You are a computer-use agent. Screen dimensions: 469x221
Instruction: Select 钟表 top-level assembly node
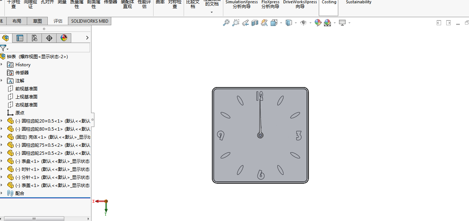point(37,56)
